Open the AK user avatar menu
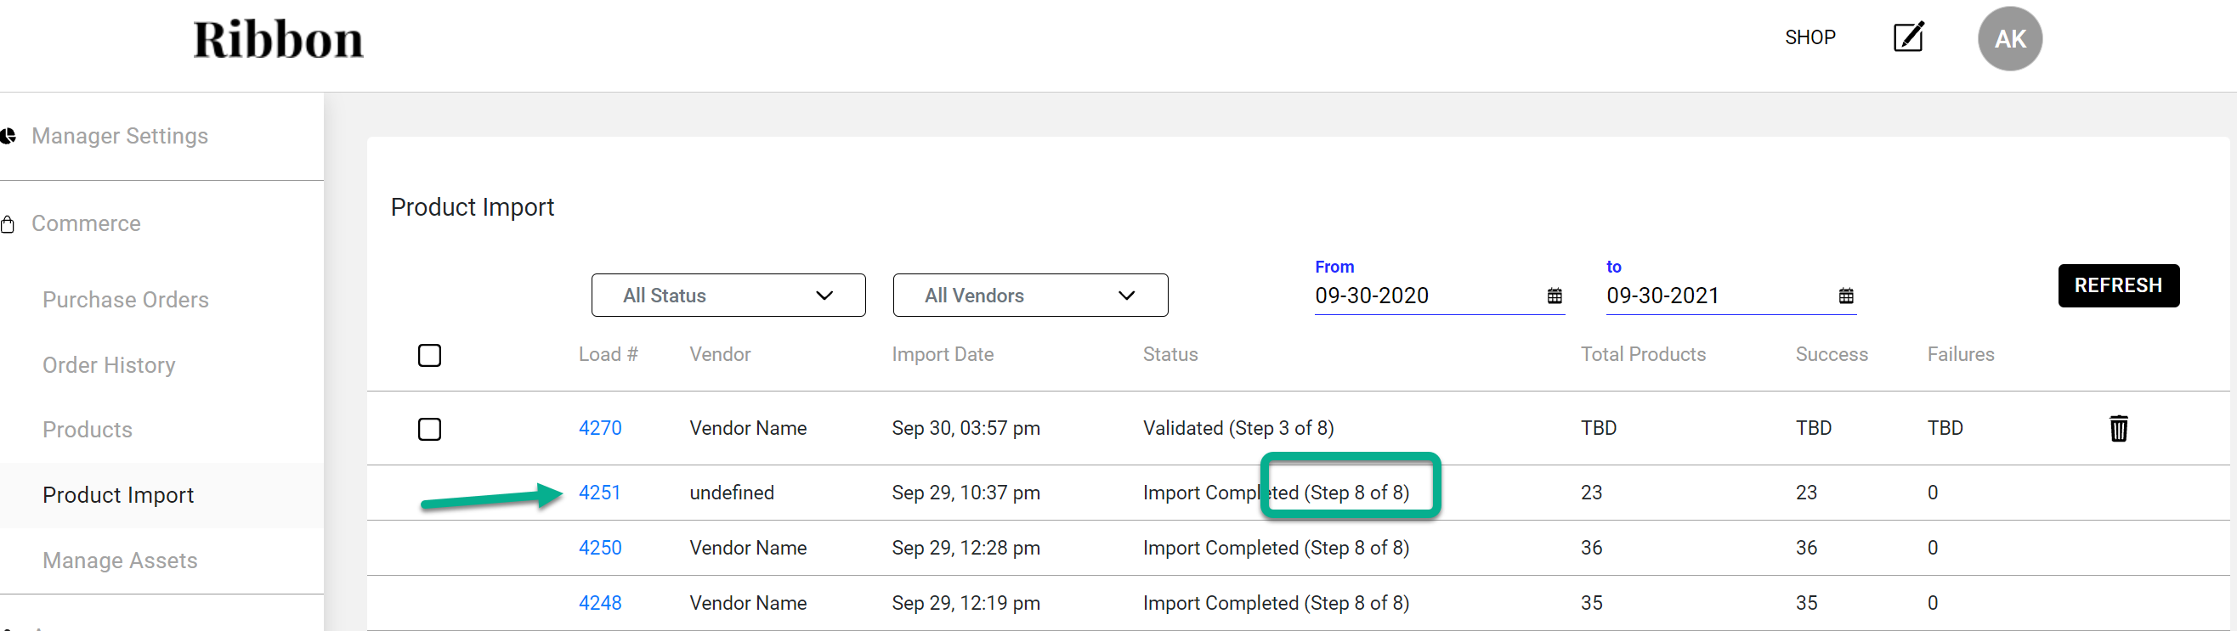This screenshot has width=2237, height=631. pos(2008,39)
